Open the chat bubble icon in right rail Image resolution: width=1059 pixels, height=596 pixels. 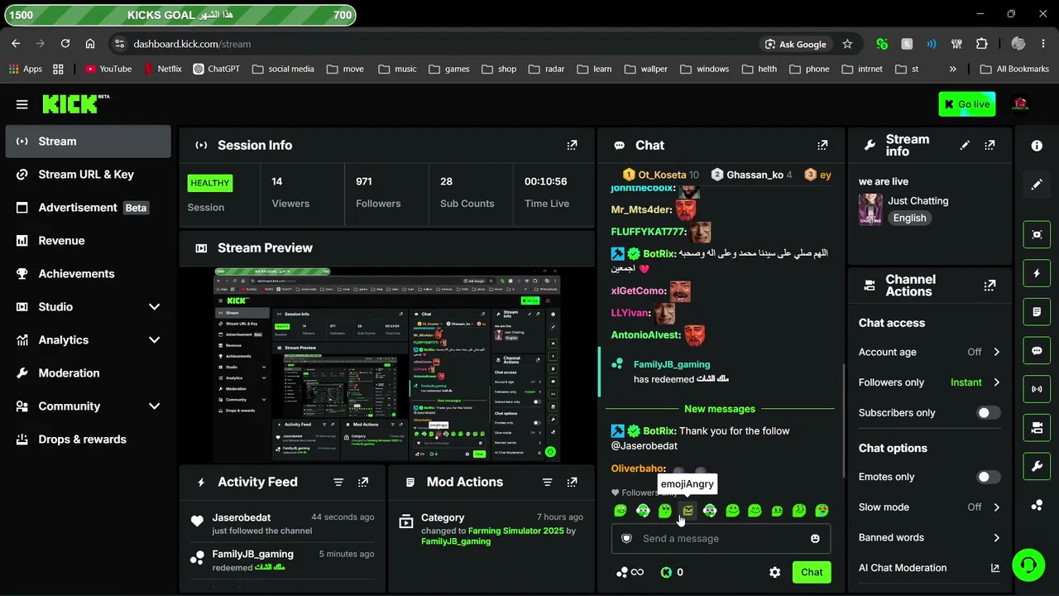[1037, 351]
